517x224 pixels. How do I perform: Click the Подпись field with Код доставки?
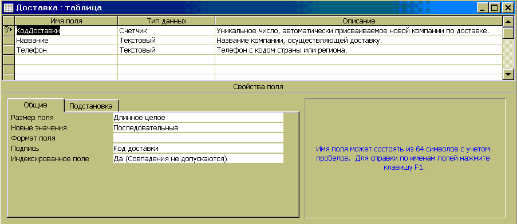click(x=198, y=149)
